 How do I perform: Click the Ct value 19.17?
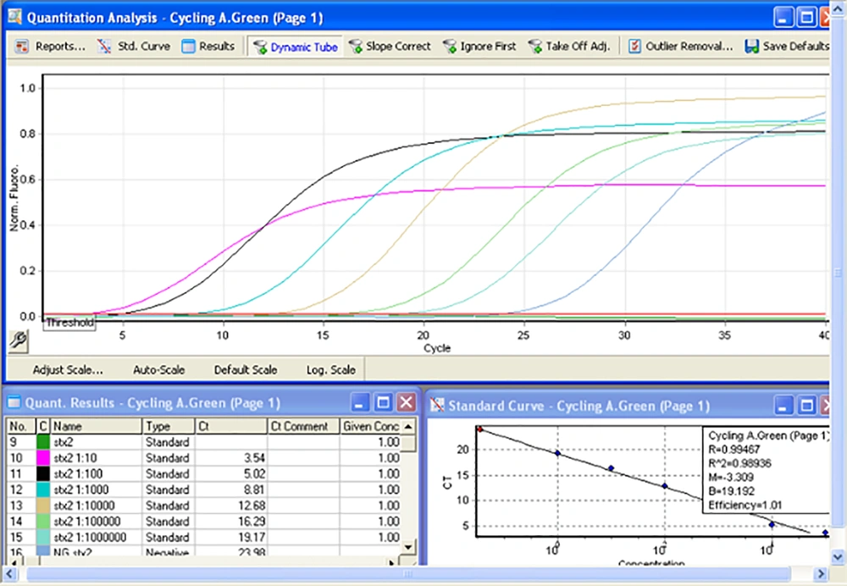pyautogui.click(x=252, y=538)
